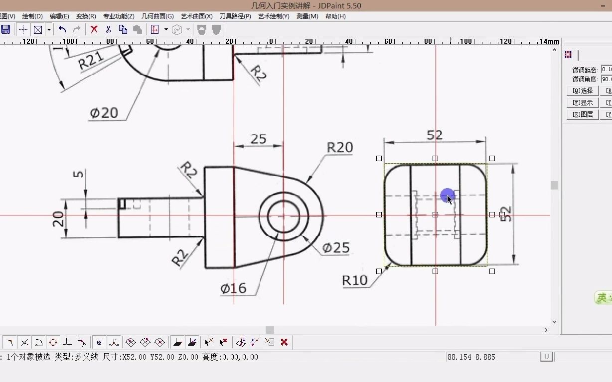The width and height of the screenshot is (612, 382).
Task: Click the horizontal scrollbar thumb below canvas
Action: (x=270, y=330)
